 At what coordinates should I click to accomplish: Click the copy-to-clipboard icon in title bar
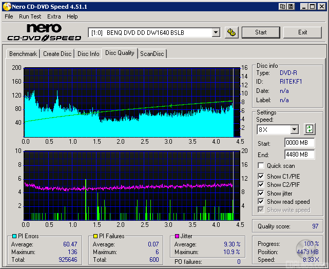coord(283,7)
